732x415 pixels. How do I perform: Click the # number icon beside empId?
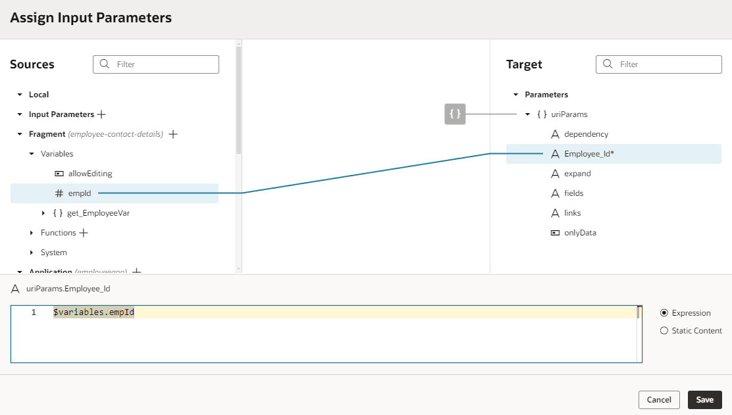coord(59,193)
